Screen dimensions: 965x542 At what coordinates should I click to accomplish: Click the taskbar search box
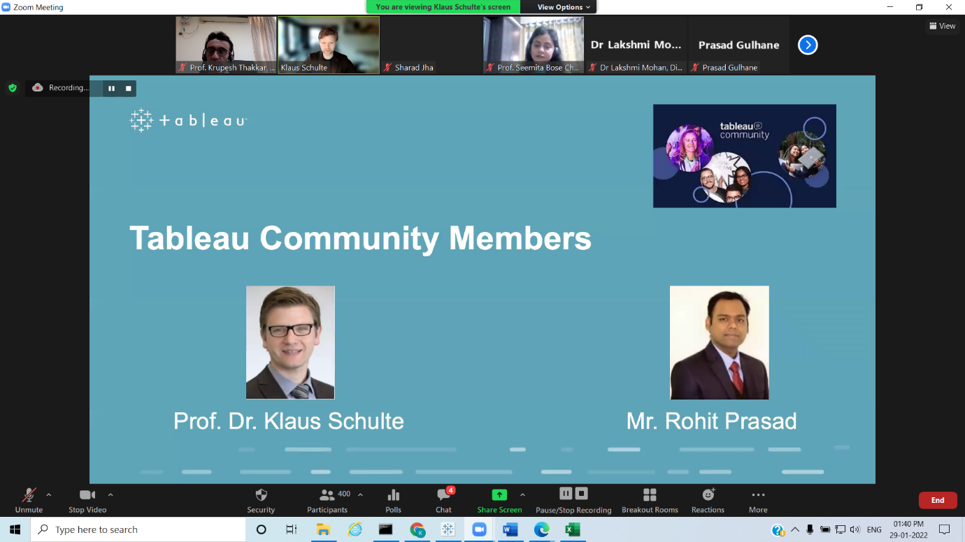(x=138, y=529)
